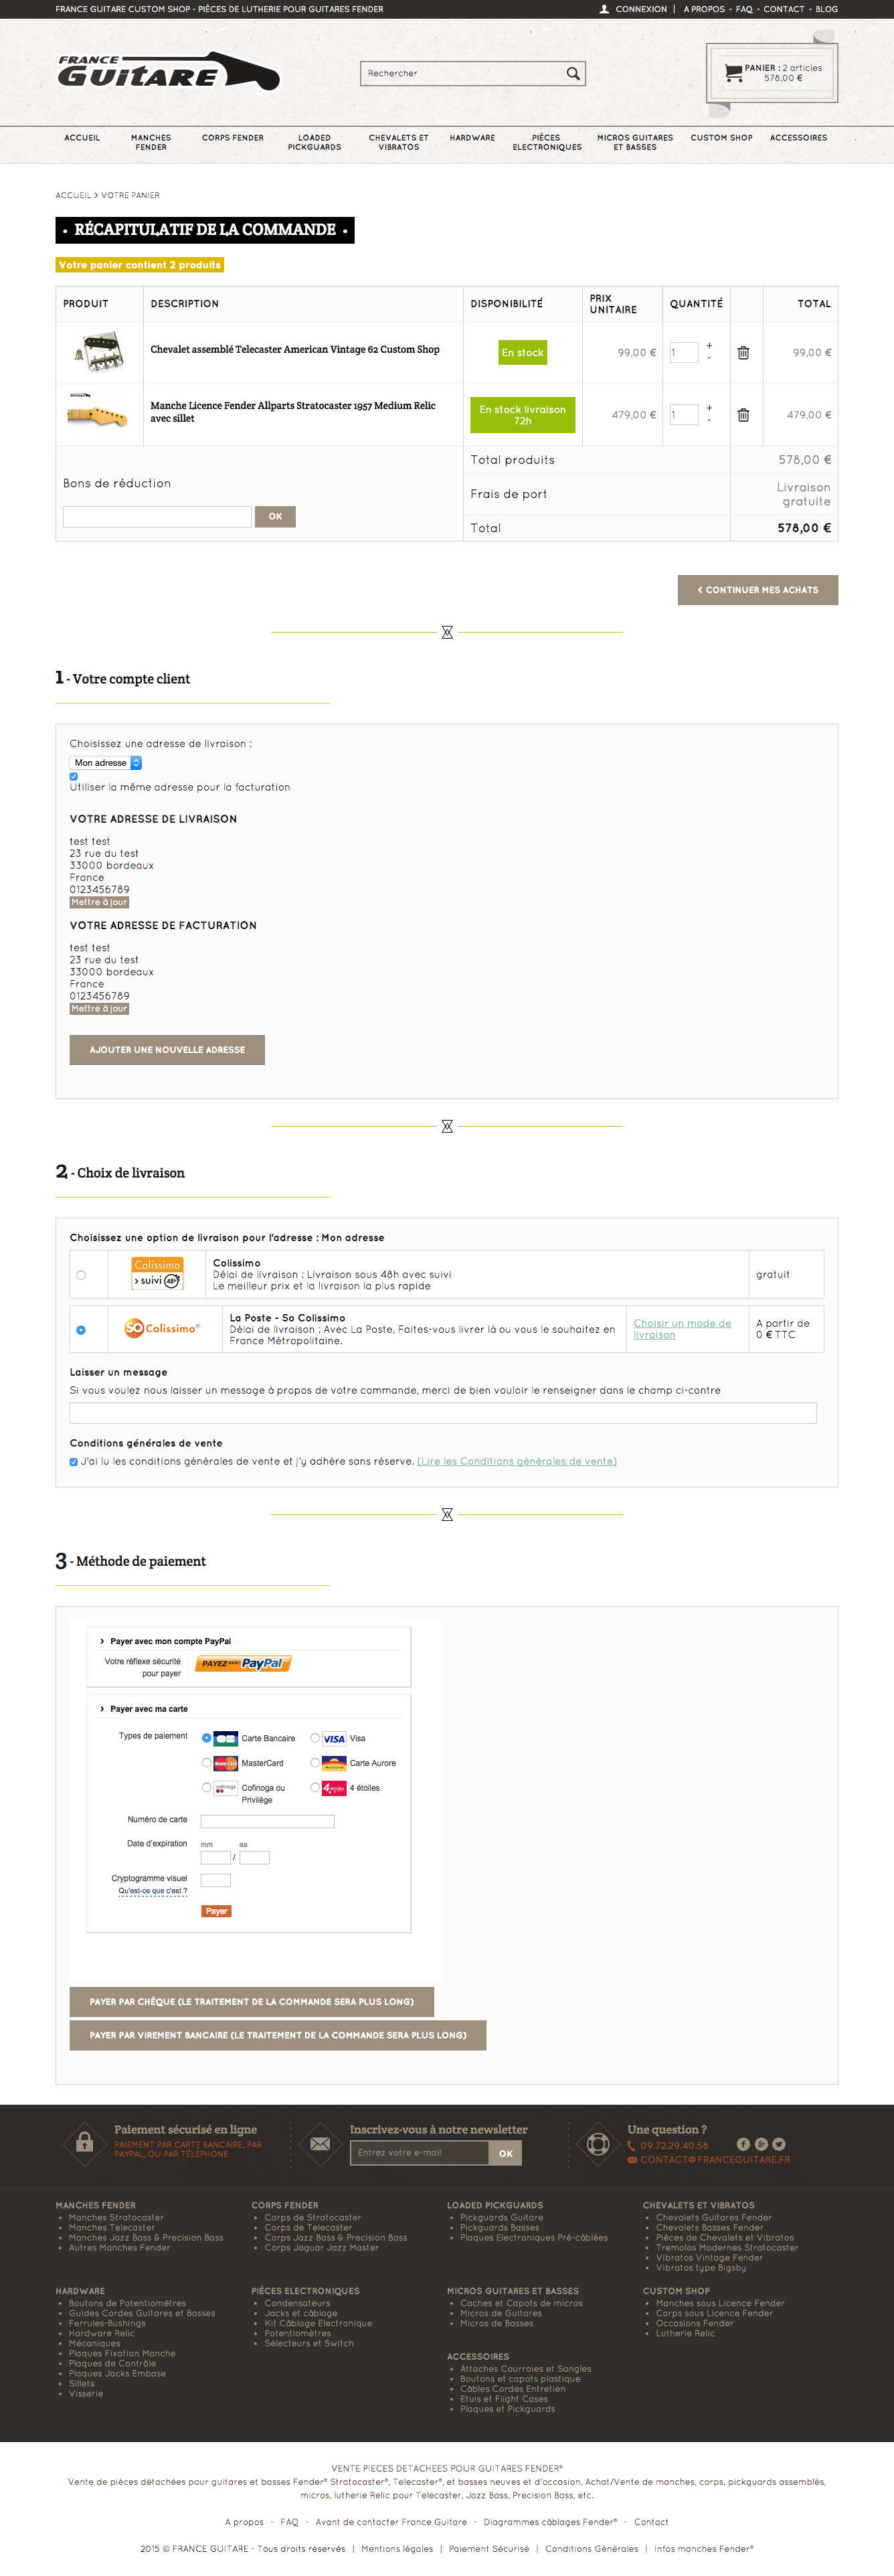Open the Corps Fender menu
Image resolution: width=894 pixels, height=2576 pixels.
(233, 138)
